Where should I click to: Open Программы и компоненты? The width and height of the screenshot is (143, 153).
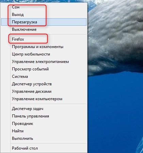coord(44,47)
